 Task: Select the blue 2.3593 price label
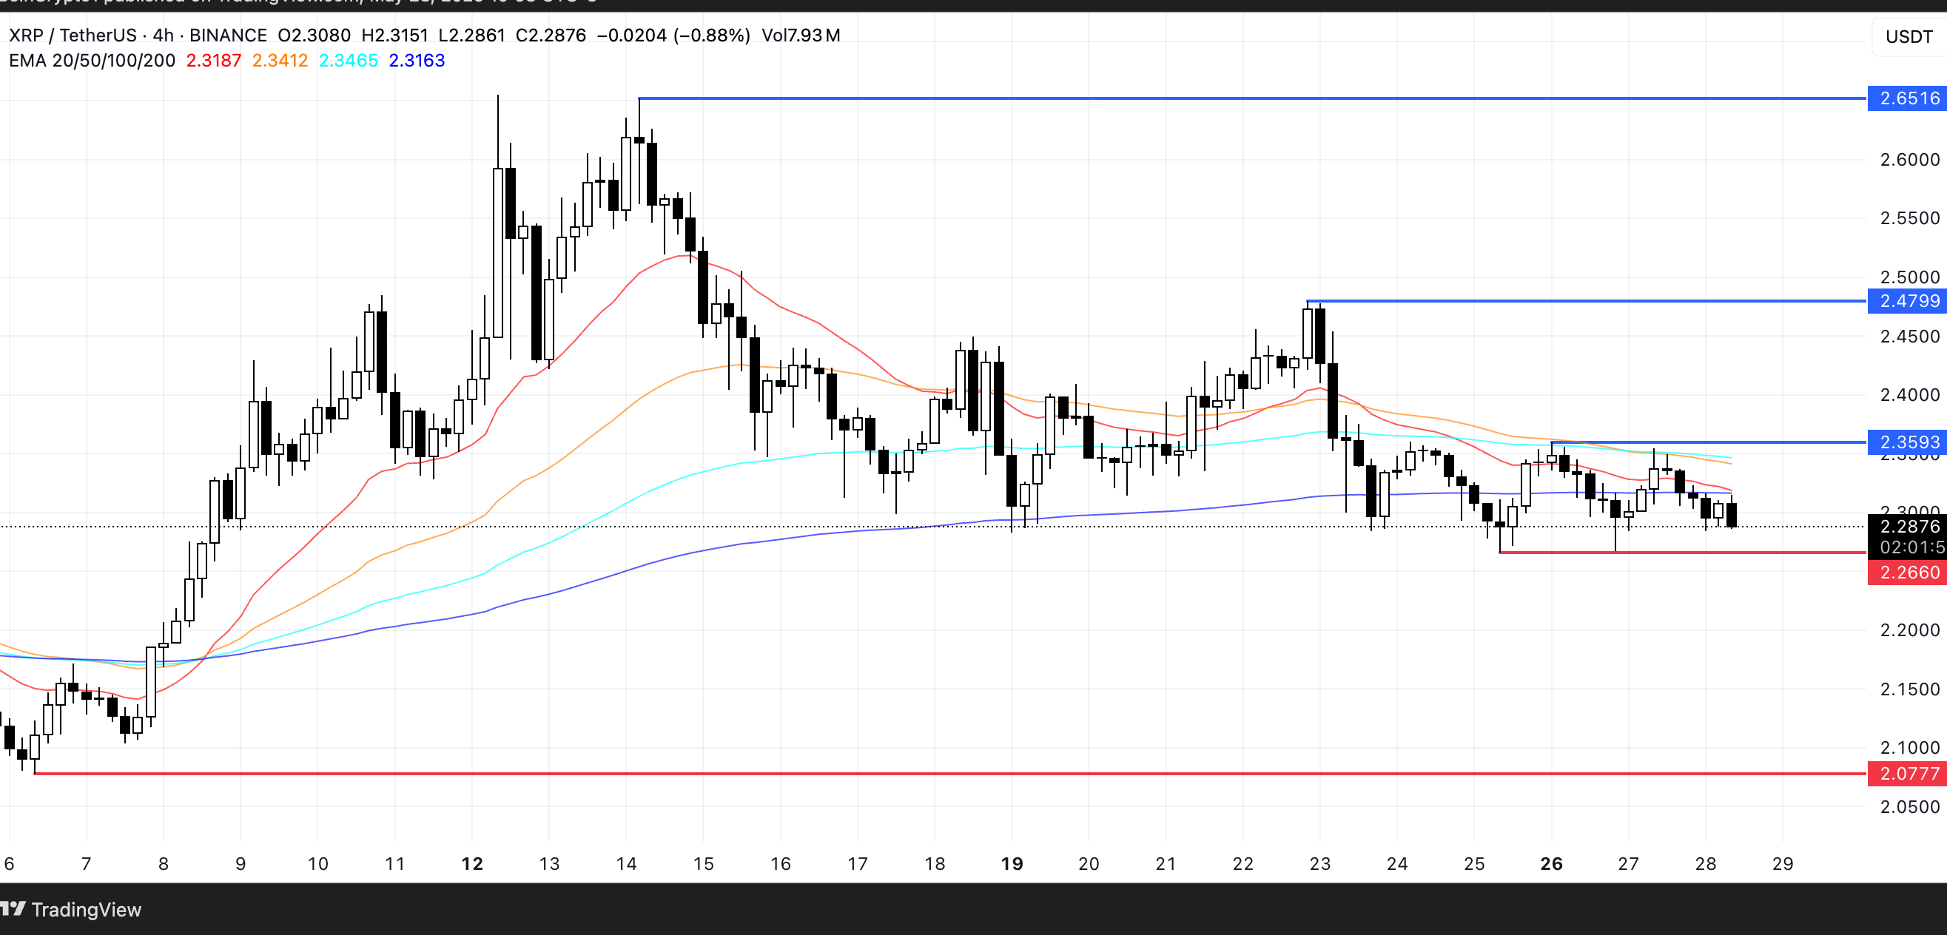(1907, 442)
